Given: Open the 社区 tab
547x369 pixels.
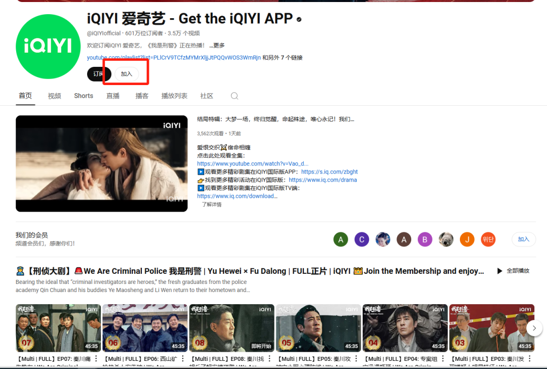Looking at the screenshot, I should [x=207, y=96].
